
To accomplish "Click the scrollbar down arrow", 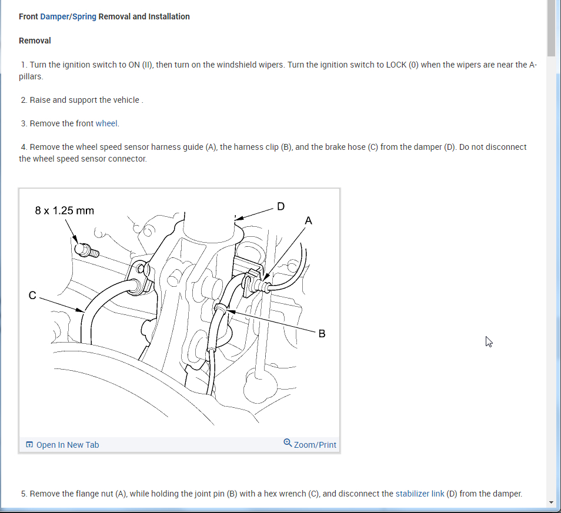I will (x=551, y=502).
